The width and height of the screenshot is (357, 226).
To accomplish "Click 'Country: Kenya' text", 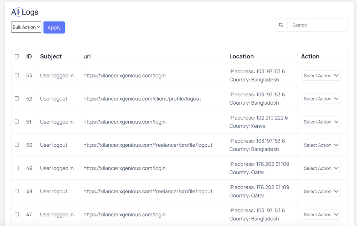I will (x=247, y=126).
